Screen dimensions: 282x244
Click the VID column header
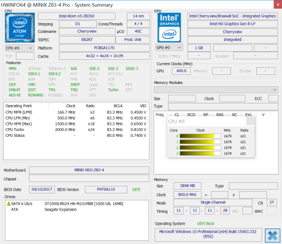point(143,106)
